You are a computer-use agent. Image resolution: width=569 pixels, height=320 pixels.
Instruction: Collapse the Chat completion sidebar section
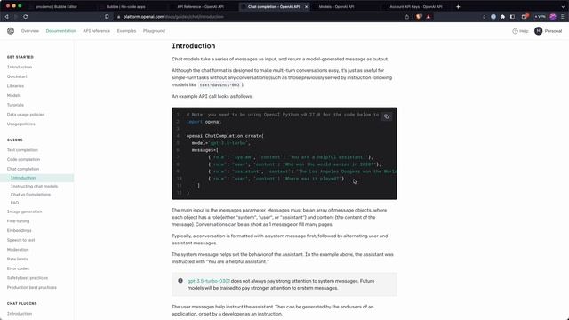coord(23,169)
